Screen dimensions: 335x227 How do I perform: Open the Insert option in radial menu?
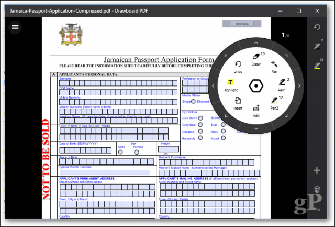pos(238,103)
